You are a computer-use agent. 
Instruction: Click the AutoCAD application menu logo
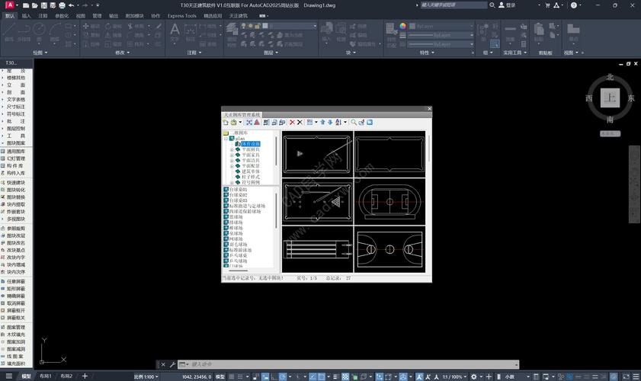(9, 5)
